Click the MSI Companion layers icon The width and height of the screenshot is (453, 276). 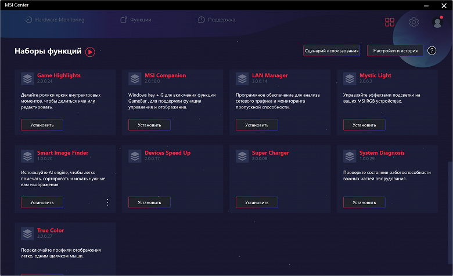tap(135, 78)
